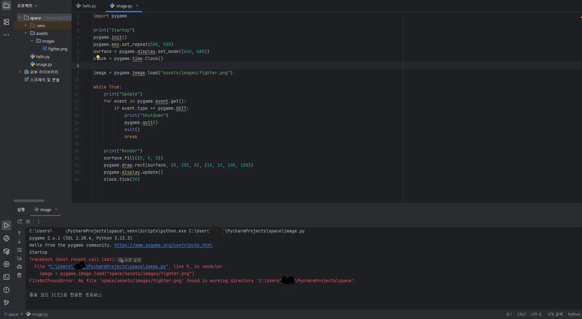The width and height of the screenshot is (582, 319).
Task: Click the 'while True:' code line
Action: coord(107,87)
